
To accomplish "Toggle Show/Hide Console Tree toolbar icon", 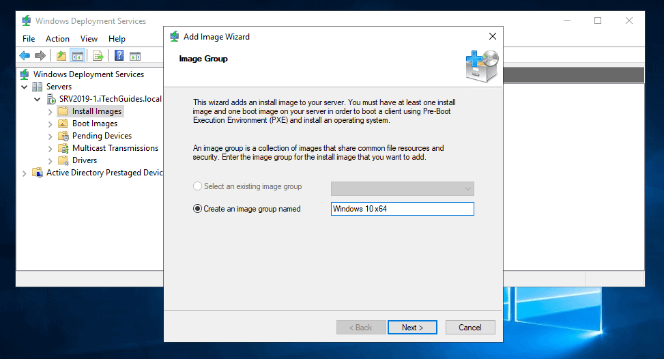I will click(x=77, y=56).
